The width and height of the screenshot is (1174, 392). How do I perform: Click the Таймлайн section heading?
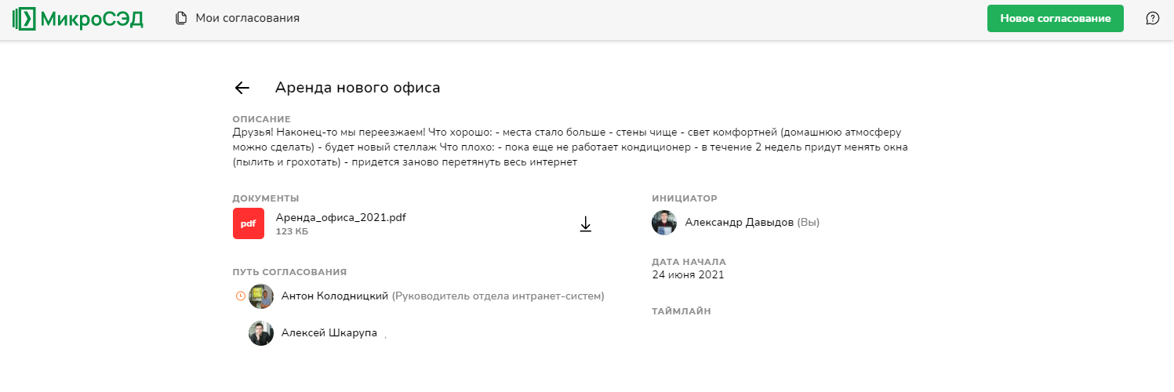(681, 311)
